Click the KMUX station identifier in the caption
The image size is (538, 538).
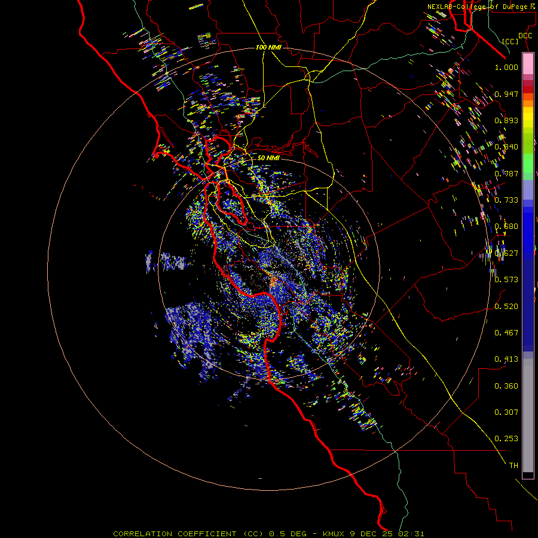point(335,534)
